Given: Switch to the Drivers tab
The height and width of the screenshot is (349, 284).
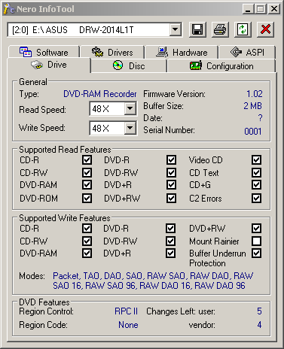Looking at the screenshot, I should click(112, 52).
